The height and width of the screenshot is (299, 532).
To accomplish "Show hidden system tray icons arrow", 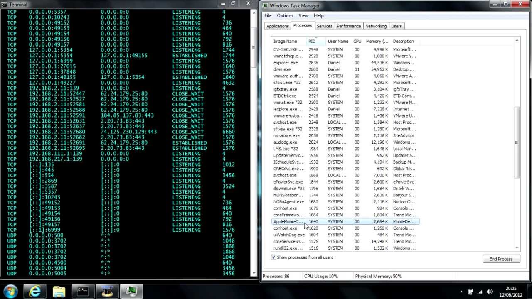I will [462, 292].
